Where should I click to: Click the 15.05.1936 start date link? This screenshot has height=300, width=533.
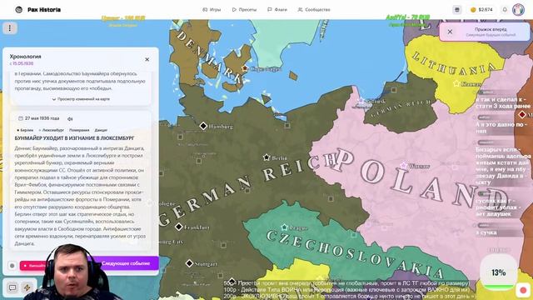(x=22, y=63)
